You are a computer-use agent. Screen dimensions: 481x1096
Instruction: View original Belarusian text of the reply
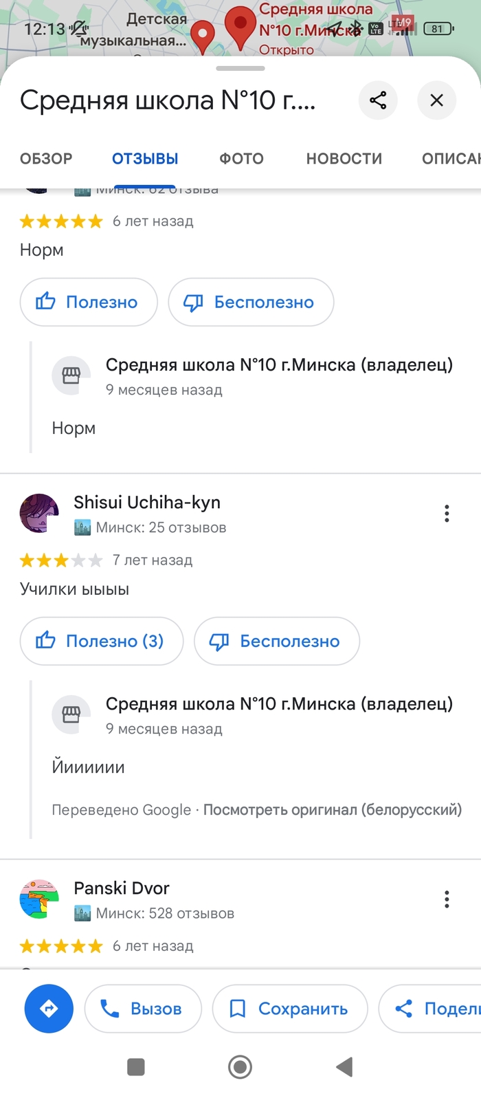point(332,810)
